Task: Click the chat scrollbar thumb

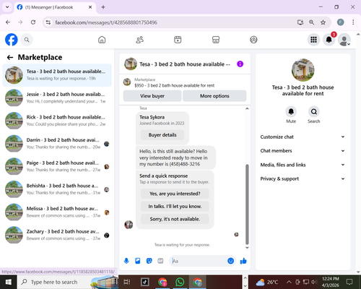Action: click(247, 204)
